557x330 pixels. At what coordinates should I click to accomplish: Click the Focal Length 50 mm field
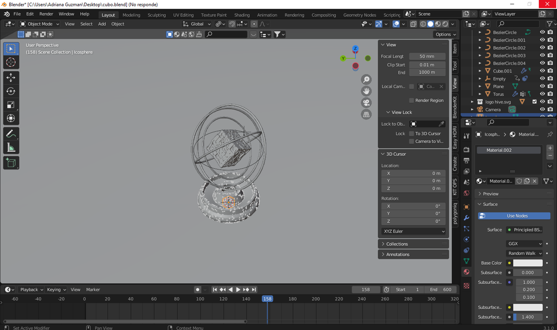click(427, 56)
